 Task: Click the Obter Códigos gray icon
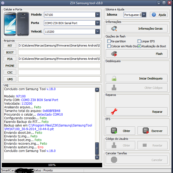114,88
